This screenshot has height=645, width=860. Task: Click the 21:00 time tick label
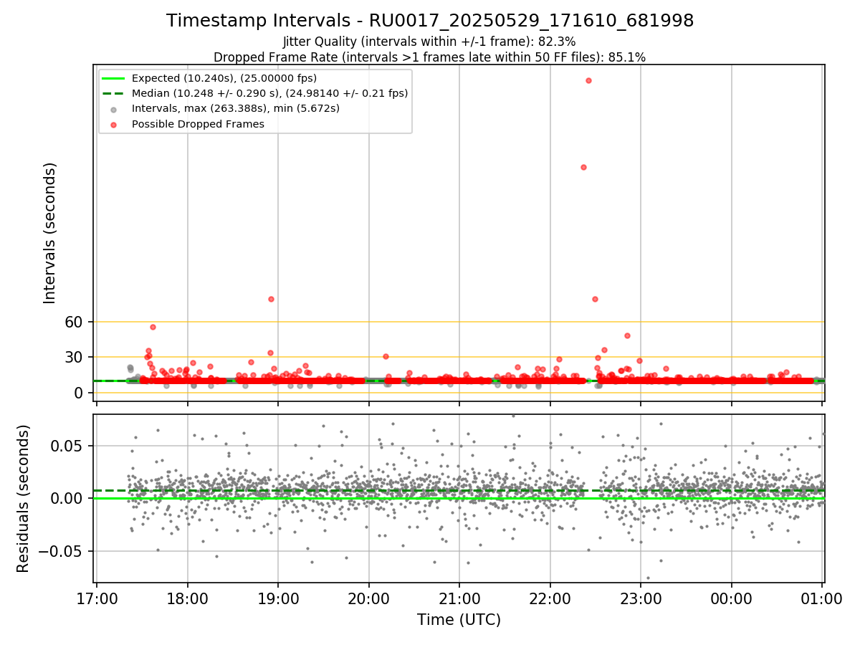459,598
